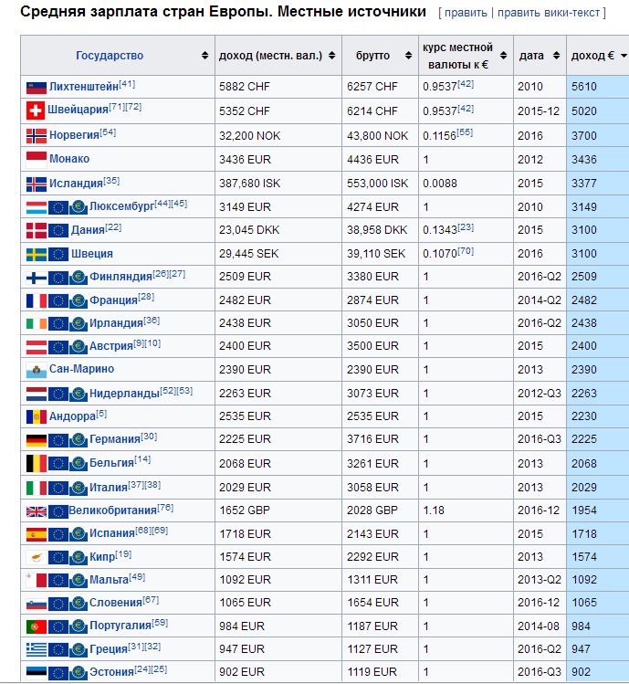
Task: Open footnote reference 41 next to Лихтенштейн
Action: (x=127, y=84)
